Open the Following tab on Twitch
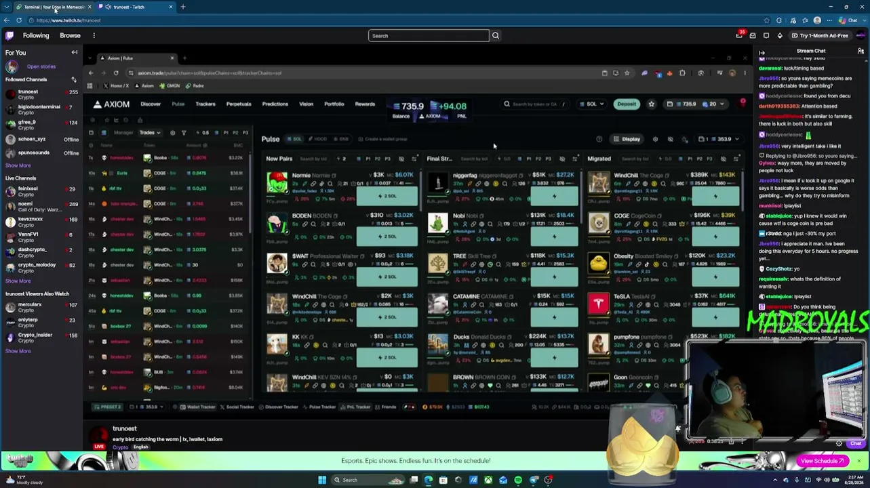This screenshot has width=870, height=488. [36, 35]
